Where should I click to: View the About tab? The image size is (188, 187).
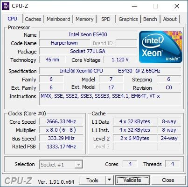point(170,19)
